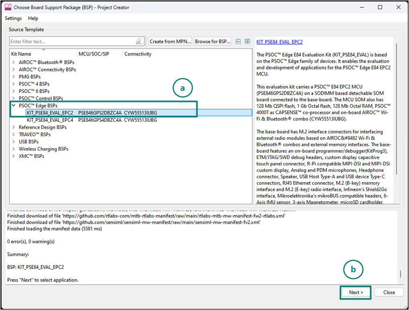409x310 pixels.
Task: Open the Help menu
Action: click(x=33, y=18)
